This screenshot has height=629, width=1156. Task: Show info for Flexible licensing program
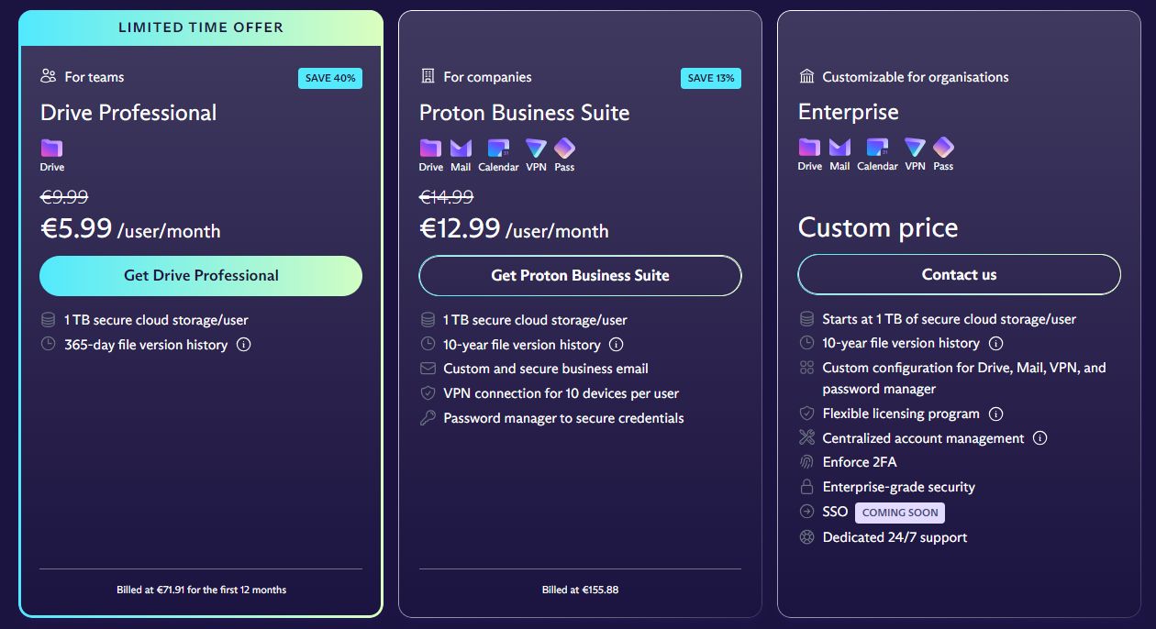click(x=995, y=414)
